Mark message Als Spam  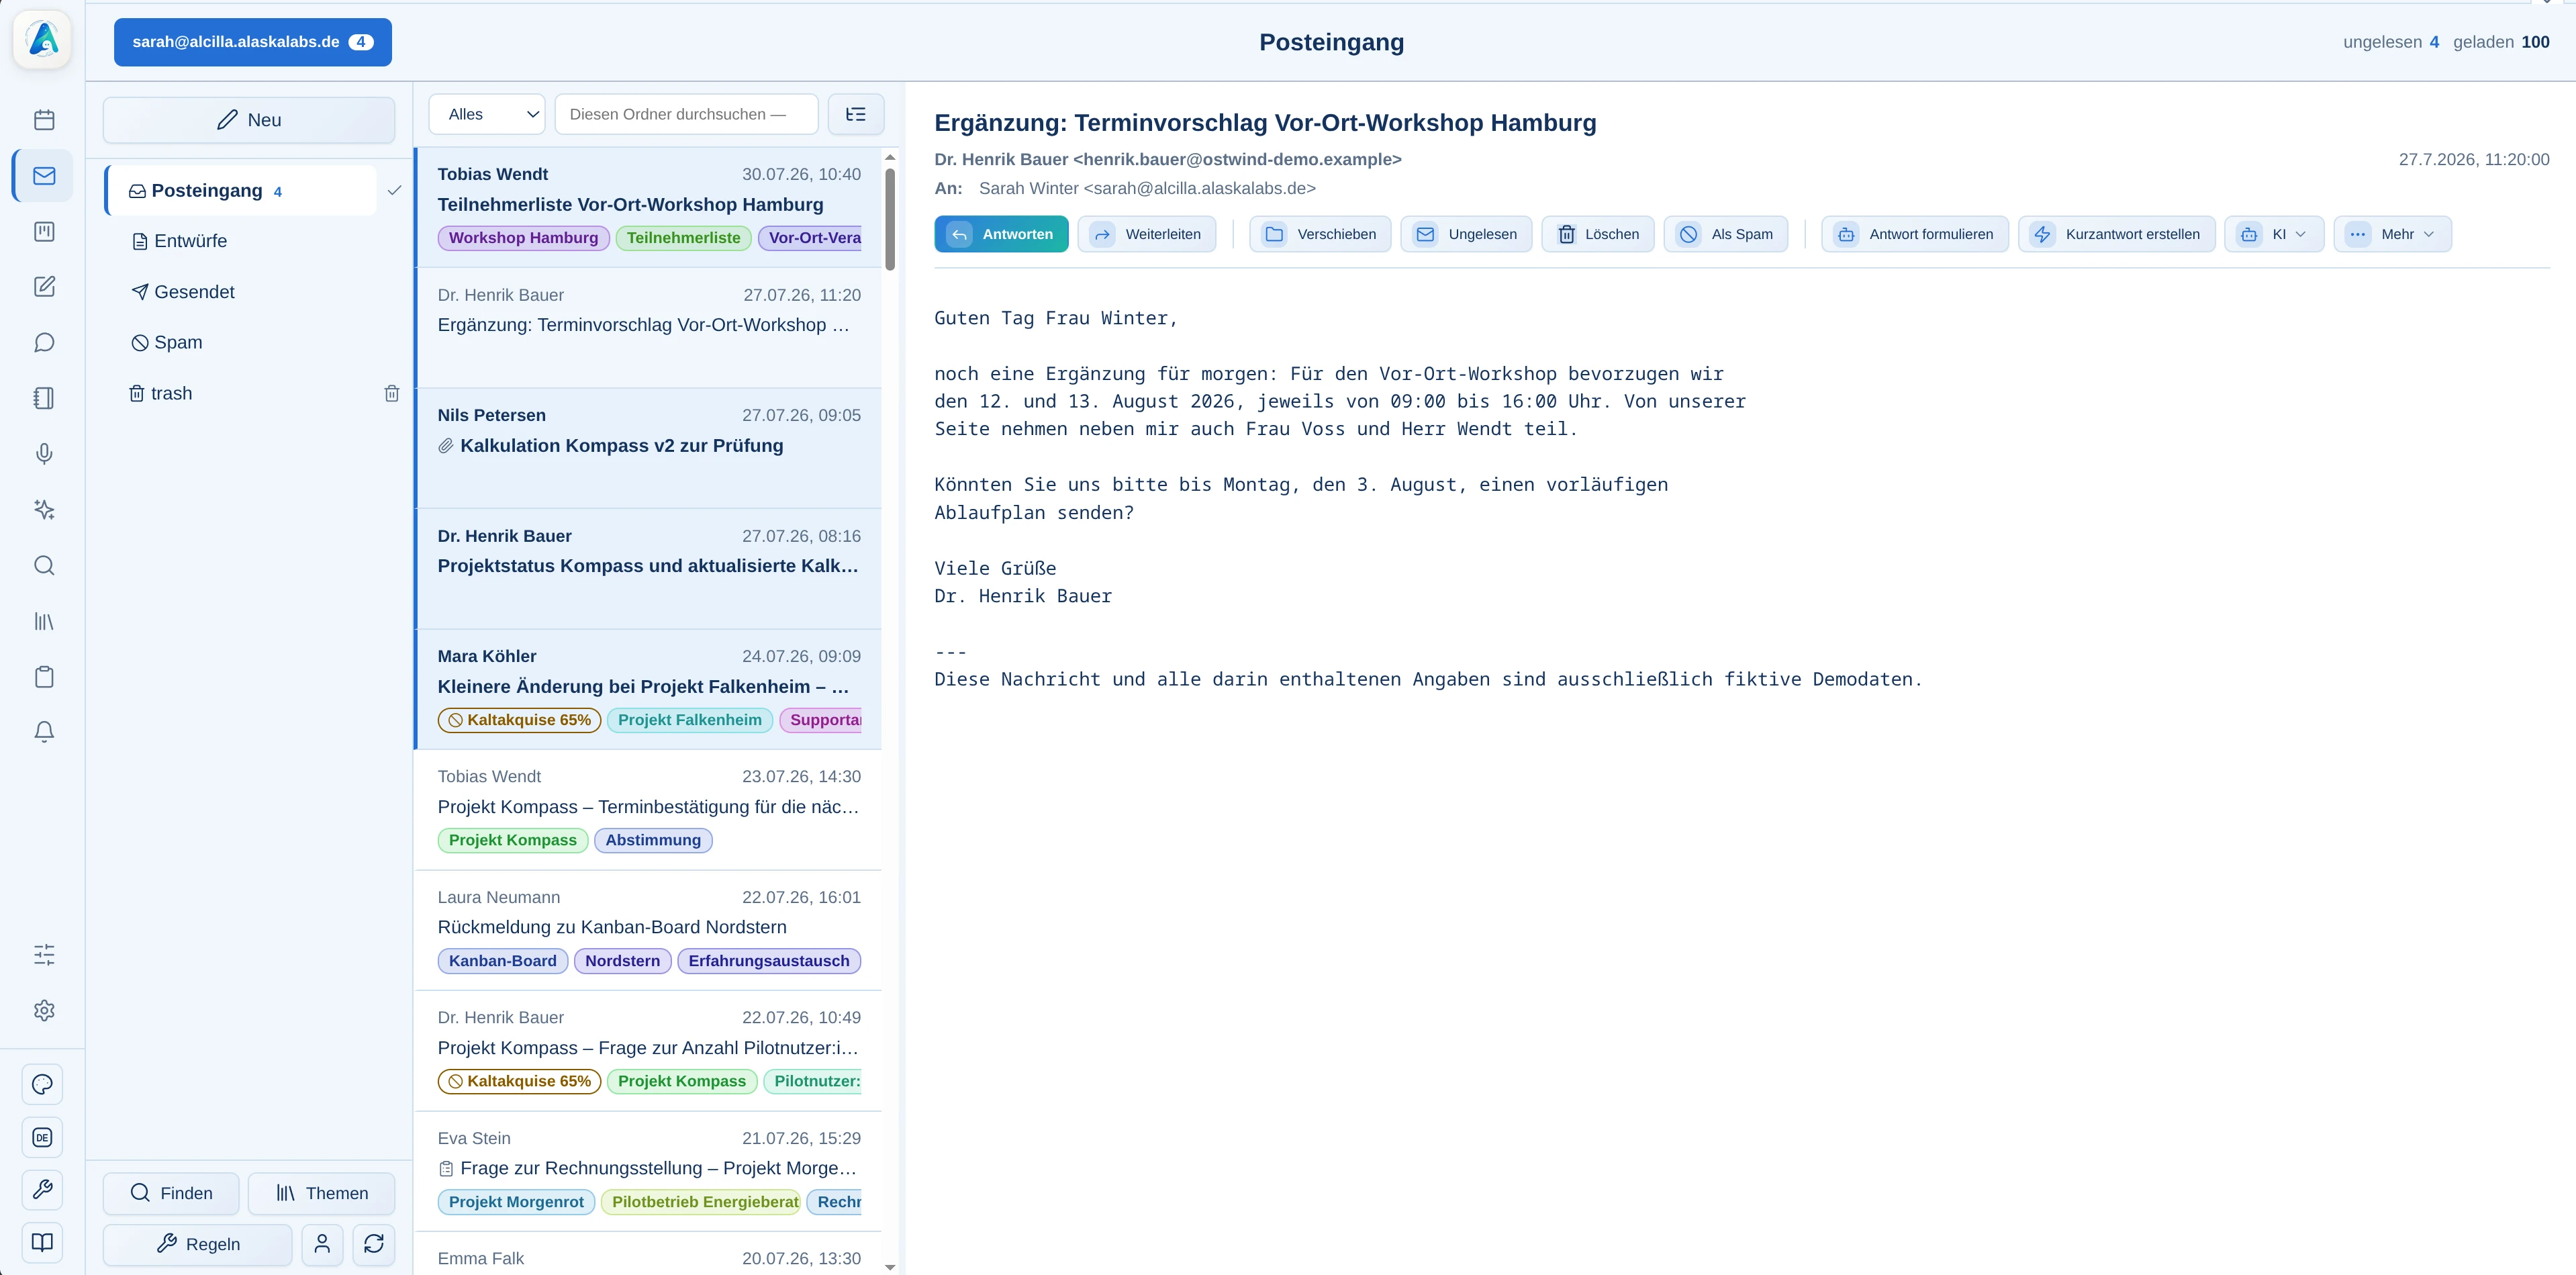tap(1726, 234)
